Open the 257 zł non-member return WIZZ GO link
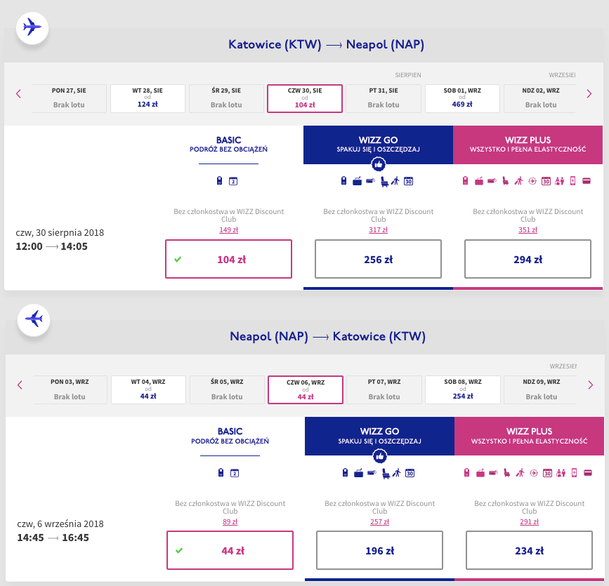609x586 pixels. coord(379,521)
